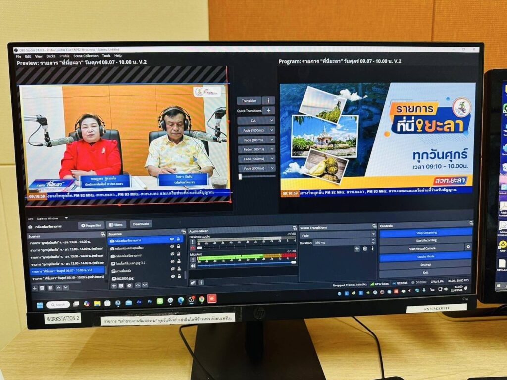Unlock the first source using its lock icon
The image size is (507, 380).
point(178,239)
